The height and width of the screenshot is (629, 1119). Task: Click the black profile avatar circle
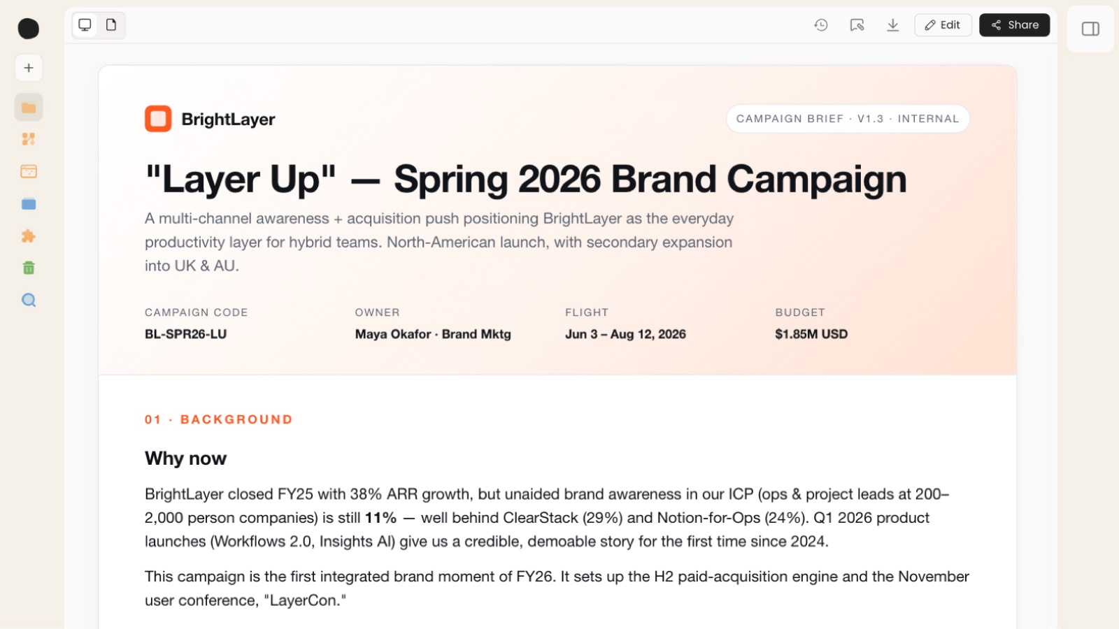point(29,29)
